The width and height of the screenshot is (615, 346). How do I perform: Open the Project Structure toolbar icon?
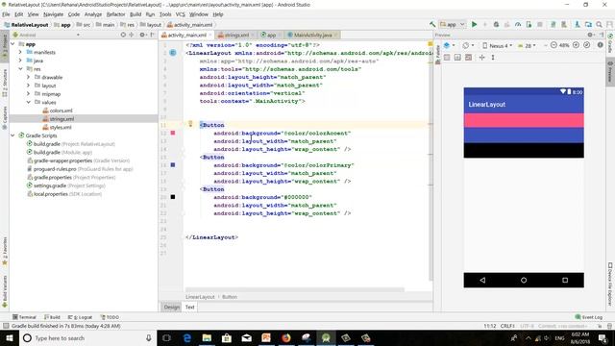point(588,24)
